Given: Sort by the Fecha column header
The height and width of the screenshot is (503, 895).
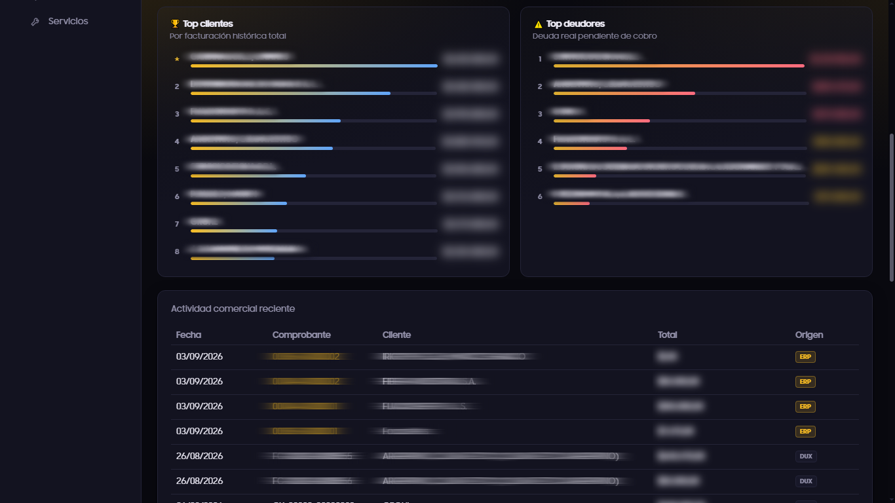Looking at the screenshot, I should tap(189, 335).
